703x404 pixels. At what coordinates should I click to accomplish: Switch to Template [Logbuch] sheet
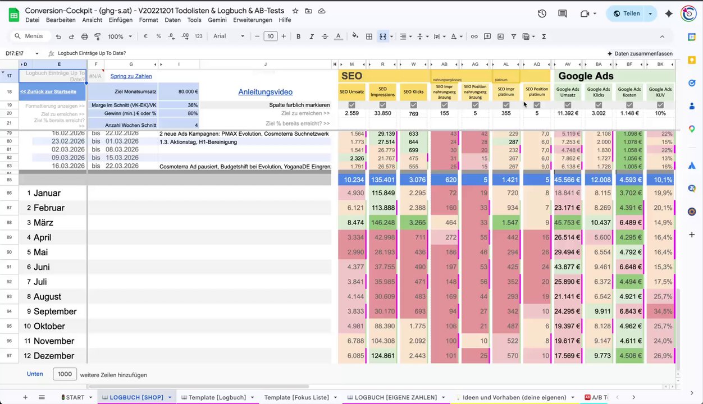[x=217, y=397]
